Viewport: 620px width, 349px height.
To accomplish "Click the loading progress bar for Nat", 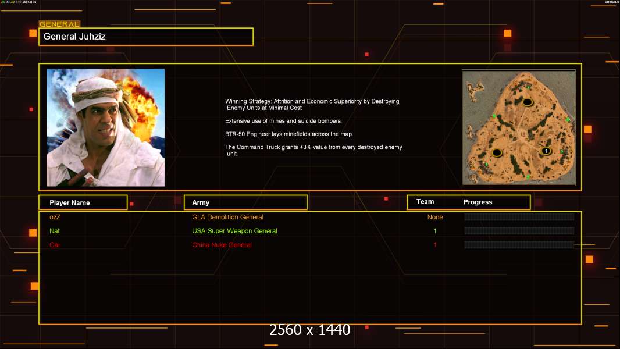I will point(519,231).
